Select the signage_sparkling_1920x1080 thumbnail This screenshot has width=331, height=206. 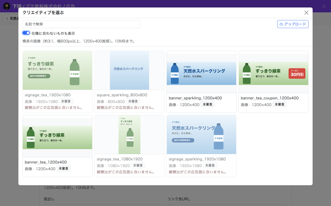(x=201, y=134)
